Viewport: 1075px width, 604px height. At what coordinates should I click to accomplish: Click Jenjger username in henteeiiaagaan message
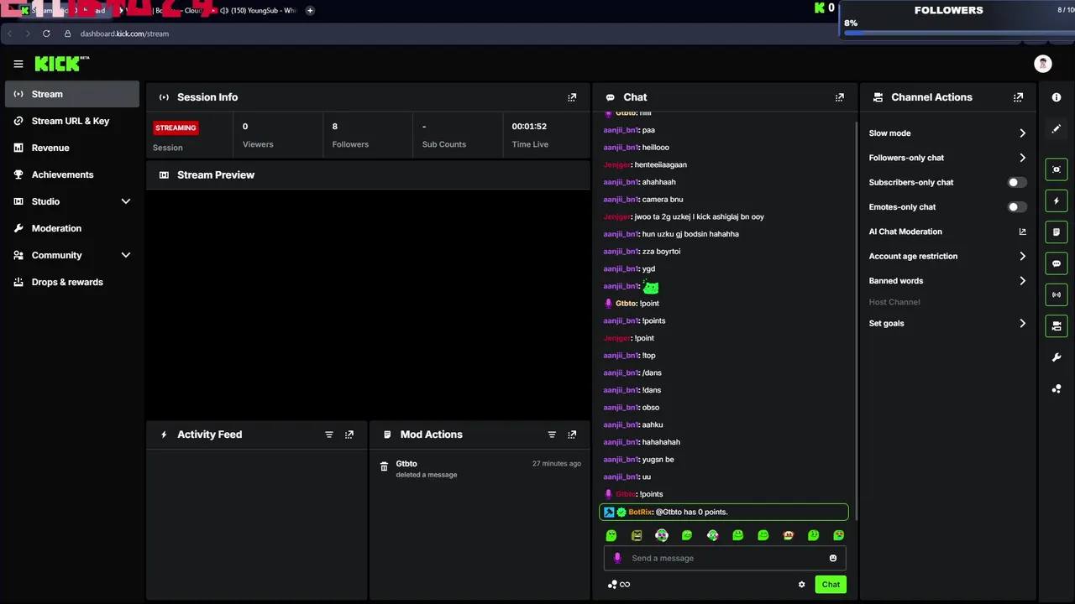616,164
